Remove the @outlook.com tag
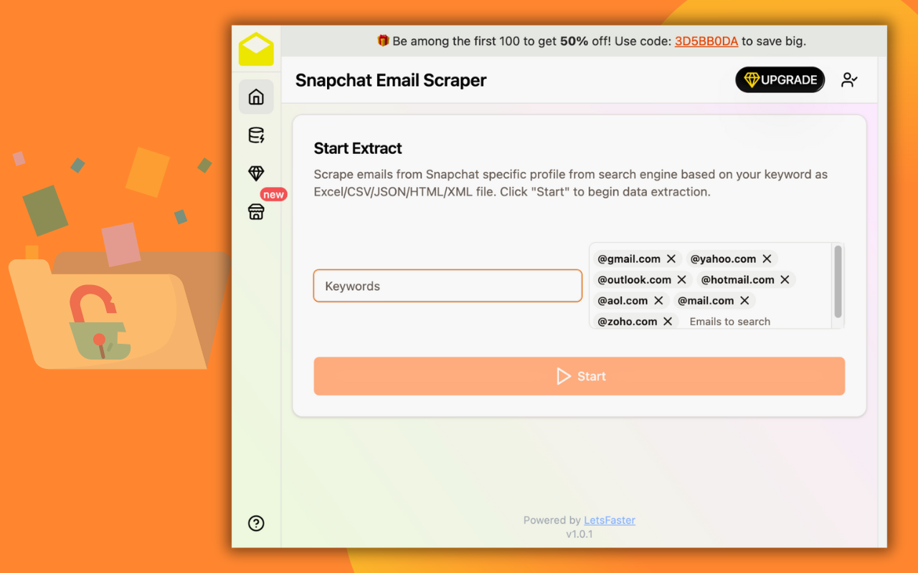The width and height of the screenshot is (918, 573). tap(682, 279)
